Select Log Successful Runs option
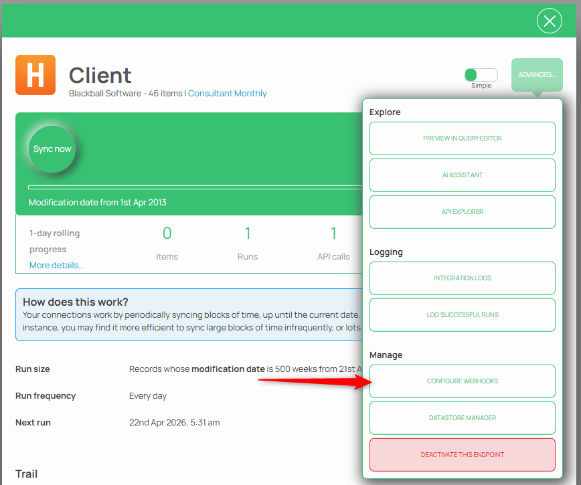Image resolution: width=581 pixels, height=485 pixels. tap(462, 315)
